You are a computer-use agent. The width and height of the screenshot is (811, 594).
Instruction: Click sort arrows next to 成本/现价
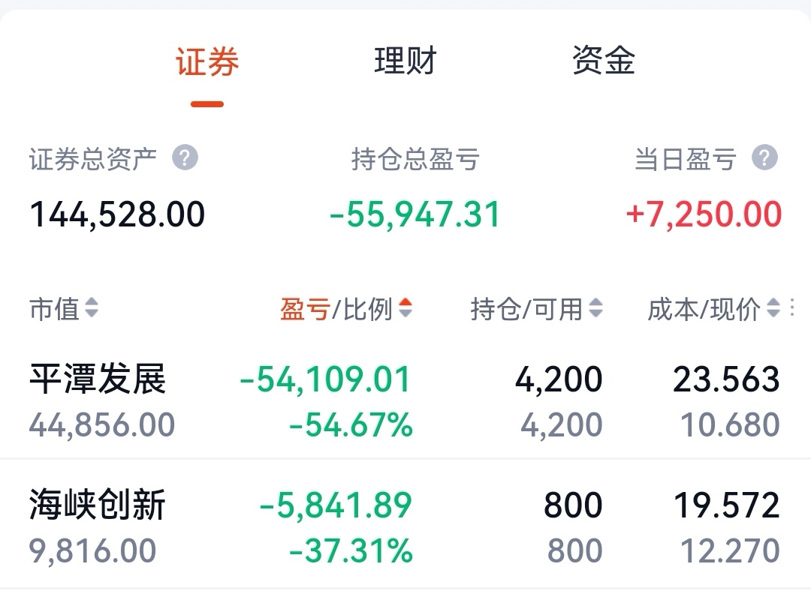point(773,307)
